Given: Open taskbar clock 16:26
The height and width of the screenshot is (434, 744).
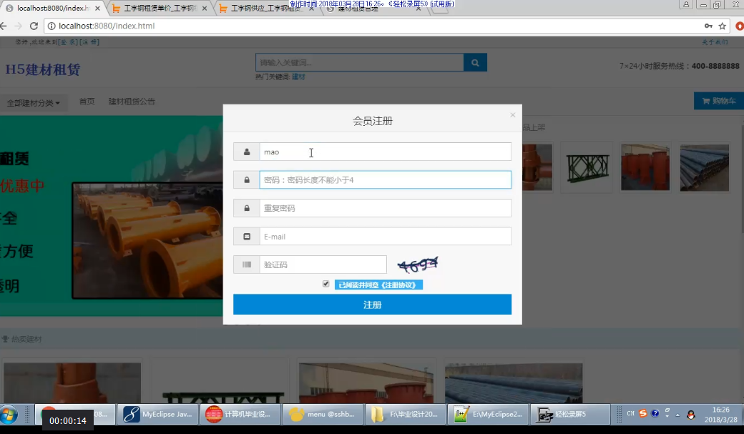Looking at the screenshot, I should [721, 415].
